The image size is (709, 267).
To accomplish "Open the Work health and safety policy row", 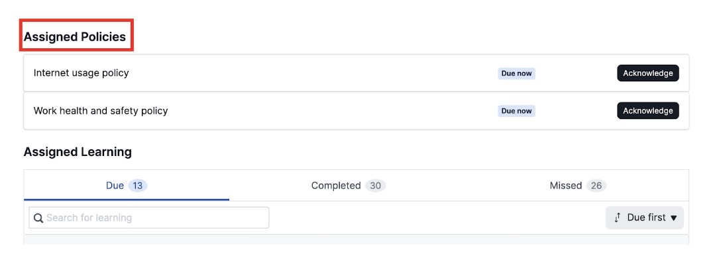I will 356,110.
